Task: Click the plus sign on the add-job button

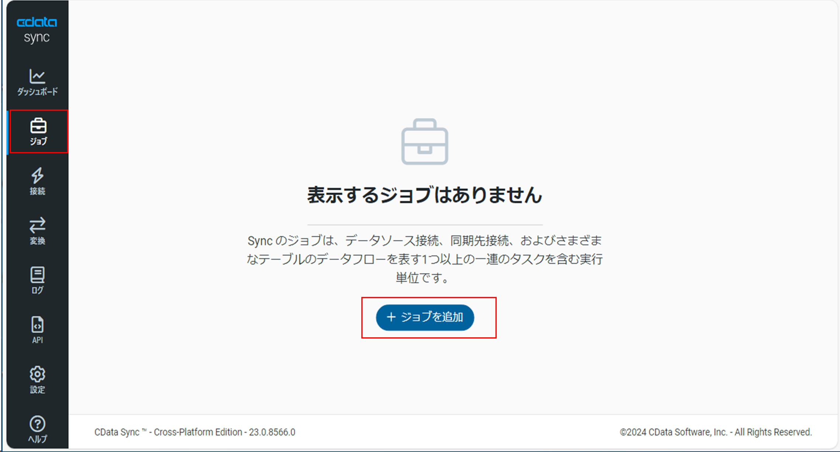Action: [391, 317]
